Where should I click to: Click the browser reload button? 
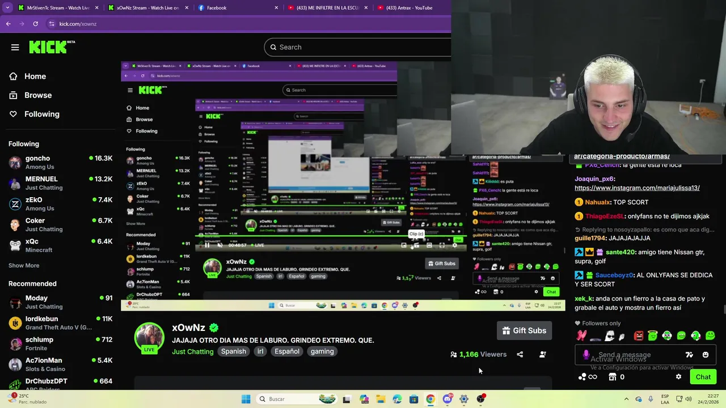[35, 24]
